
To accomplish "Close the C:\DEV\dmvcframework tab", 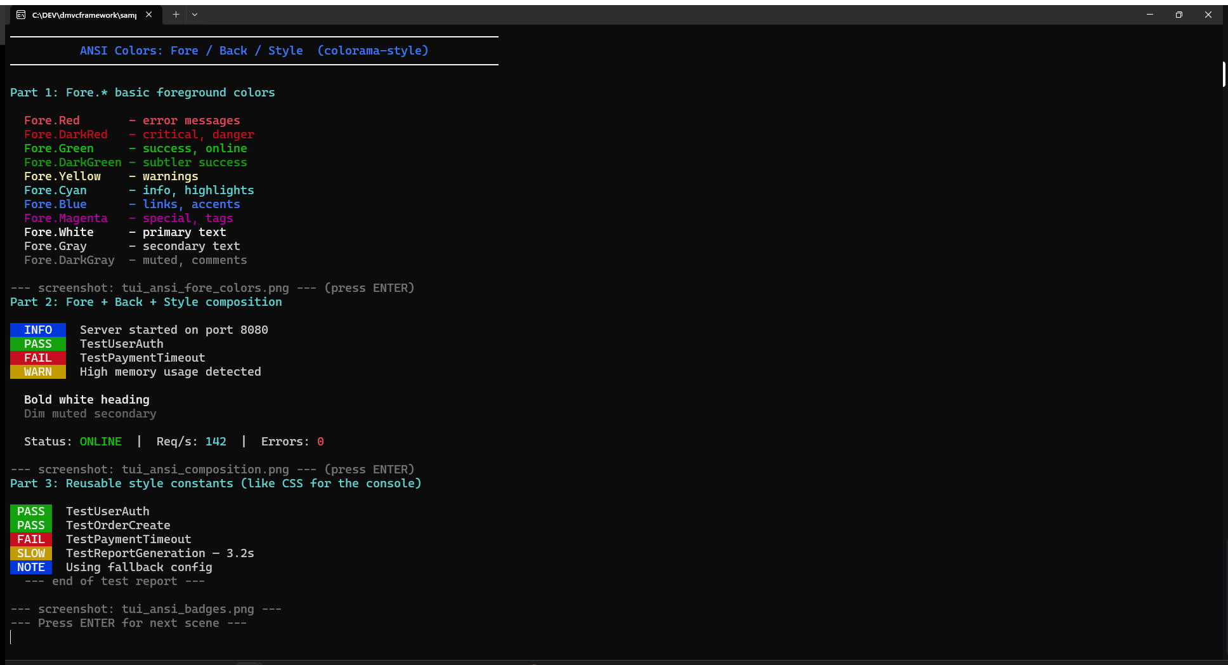I will tap(148, 15).
